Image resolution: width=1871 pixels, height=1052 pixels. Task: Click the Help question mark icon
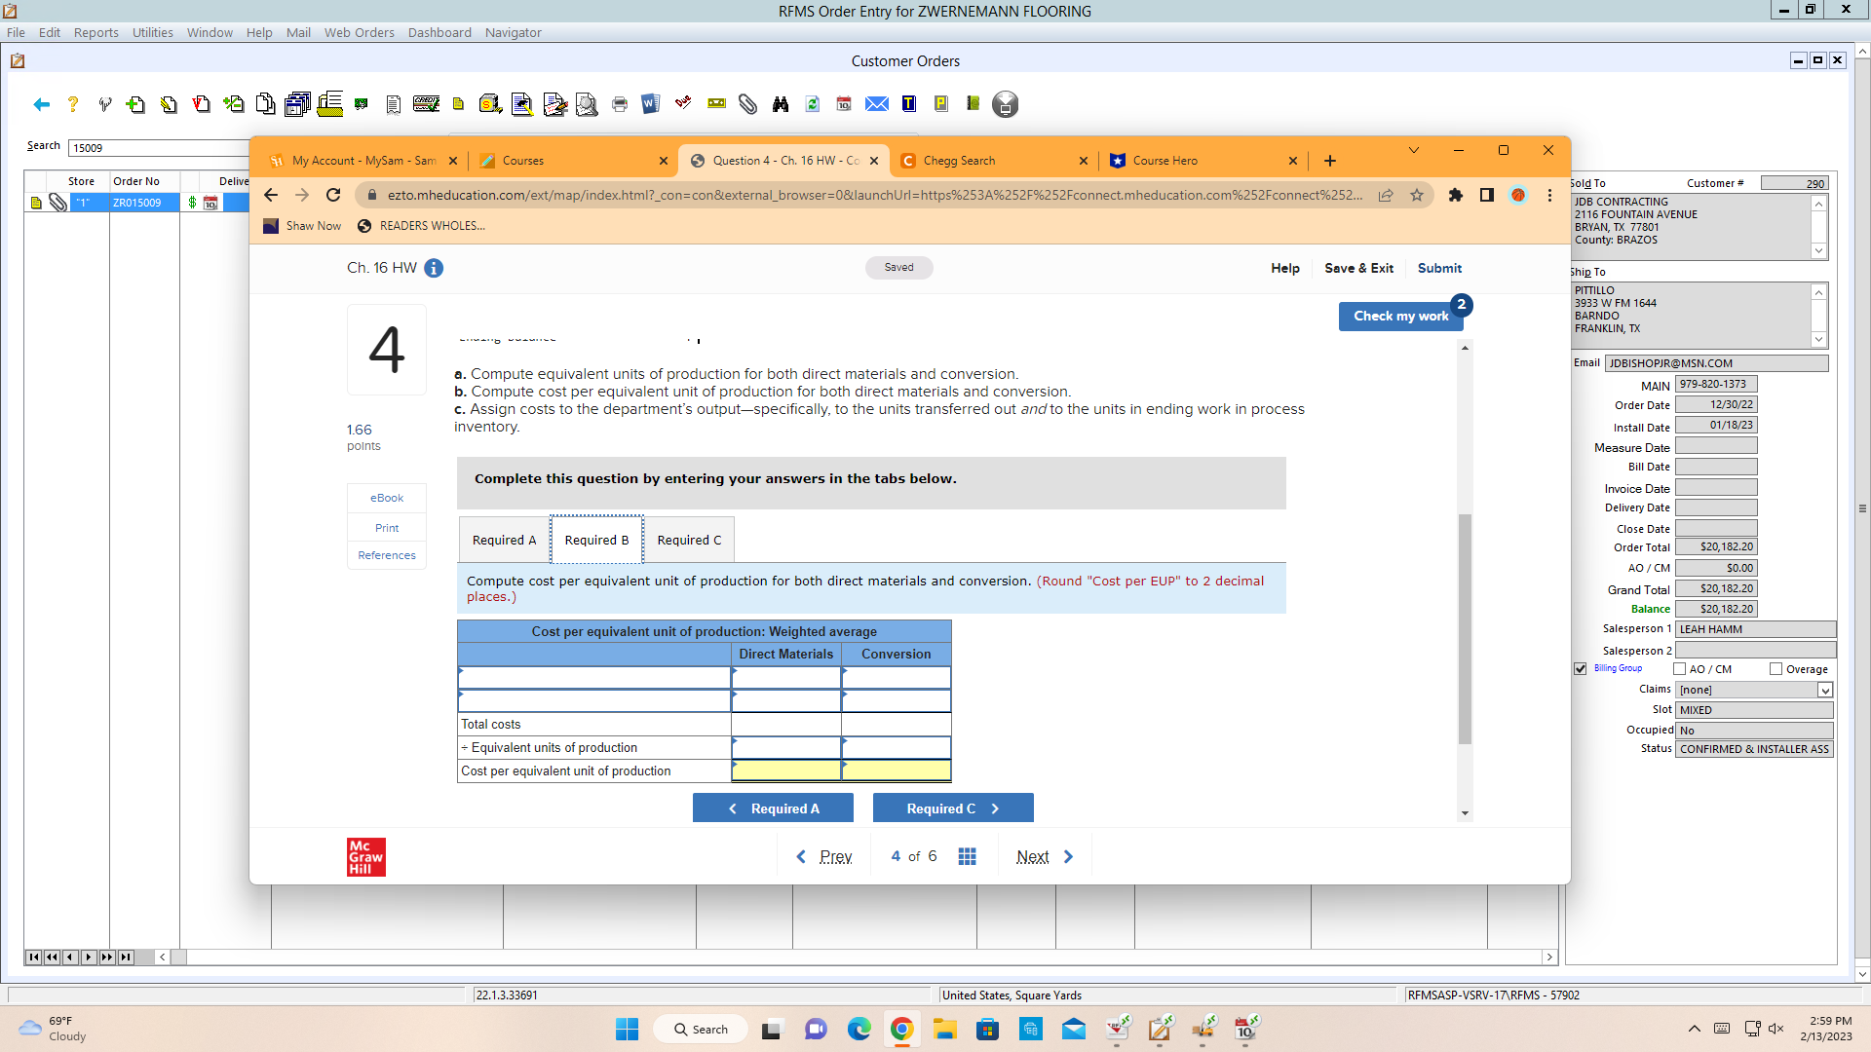[x=72, y=104]
